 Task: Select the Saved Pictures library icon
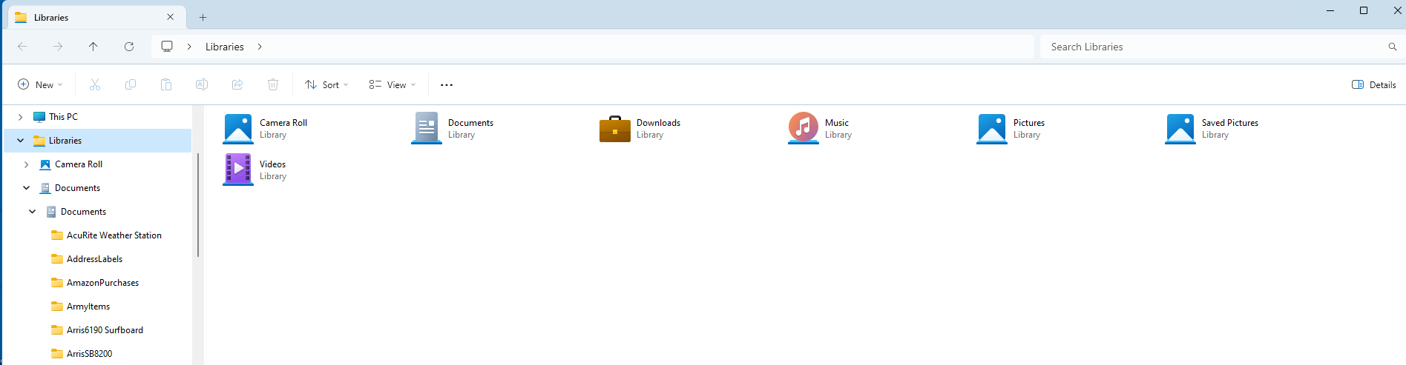click(1180, 129)
